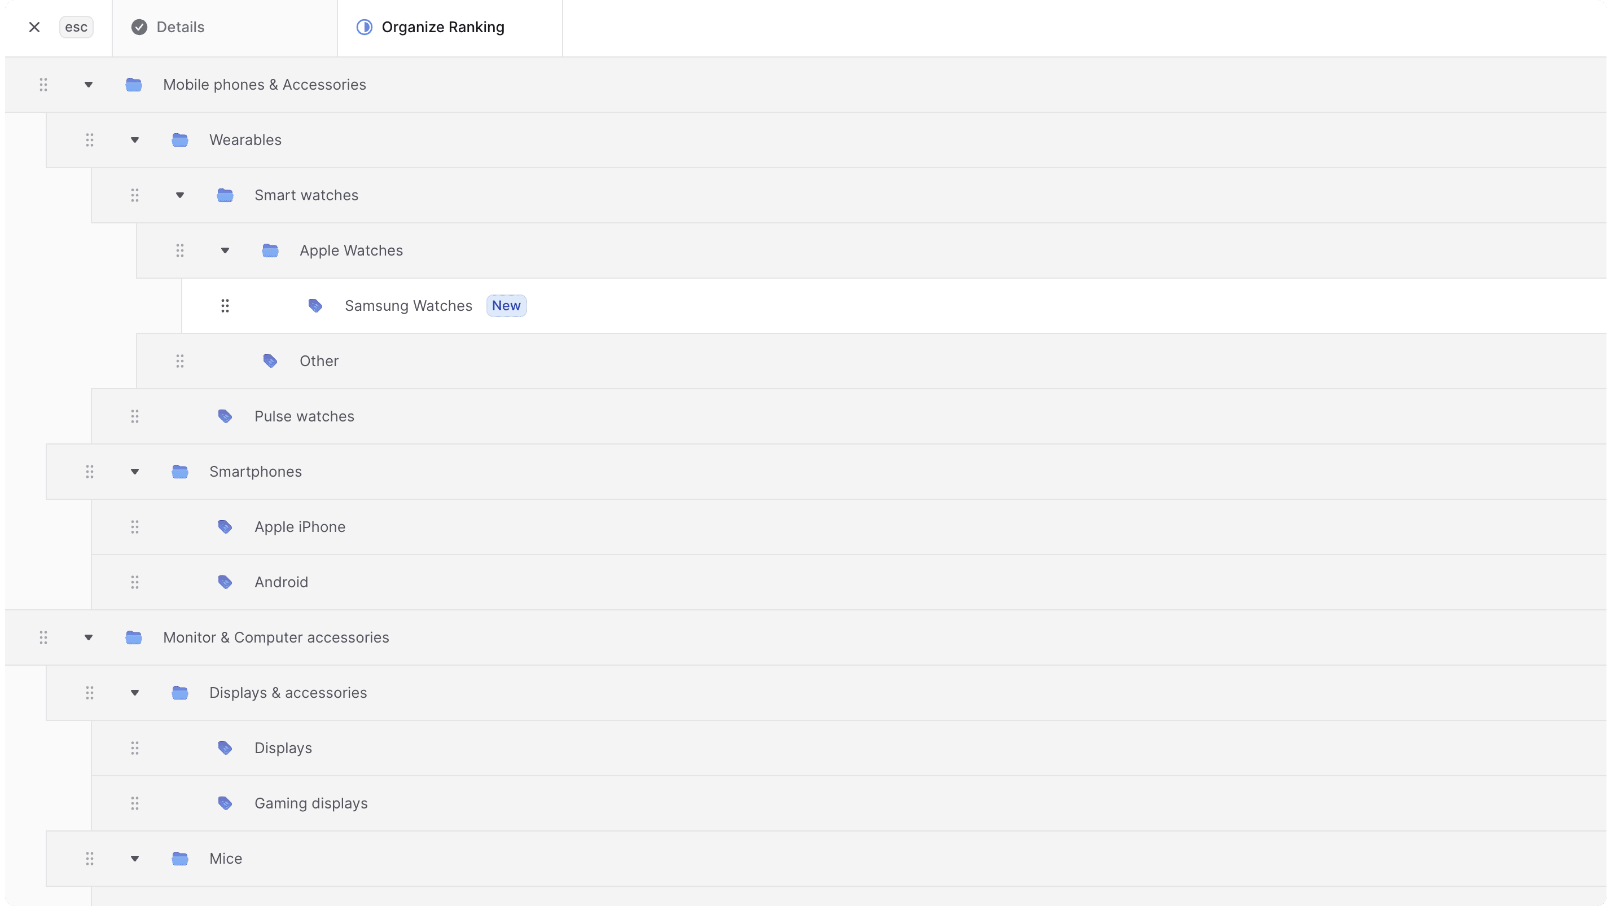Click the tag icon beside Apple iPhone
Image resolution: width=1611 pixels, height=906 pixels.
pyautogui.click(x=225, y=526)
